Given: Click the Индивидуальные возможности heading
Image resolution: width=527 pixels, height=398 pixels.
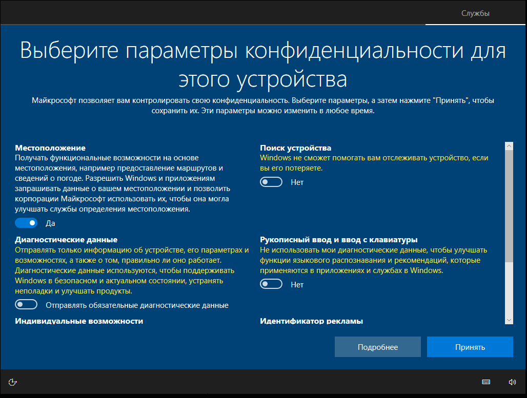Looking at the screenshot, I should 79,321.
